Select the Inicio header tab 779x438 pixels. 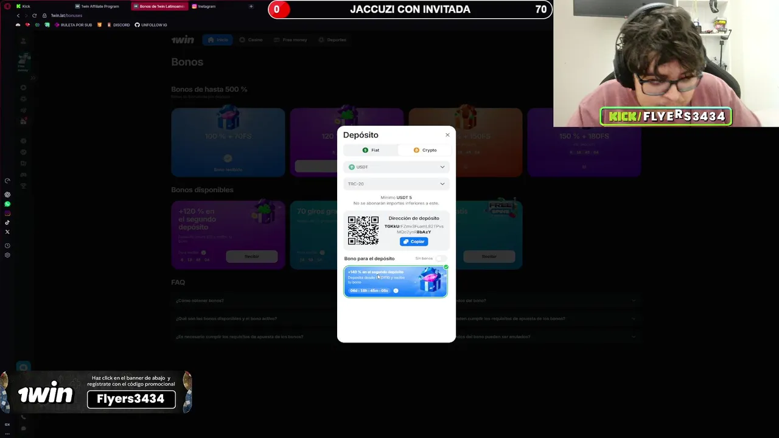pos(218,40)
